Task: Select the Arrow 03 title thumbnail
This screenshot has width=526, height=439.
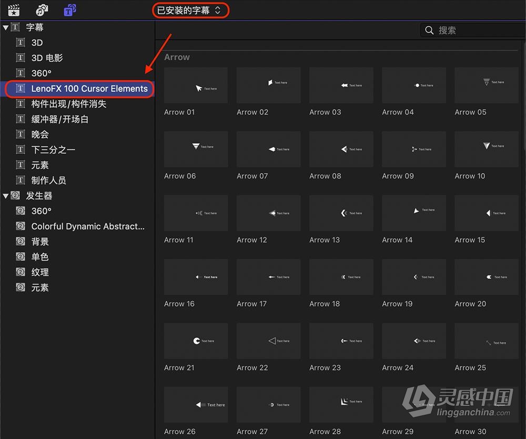Action: pos(341,86)
